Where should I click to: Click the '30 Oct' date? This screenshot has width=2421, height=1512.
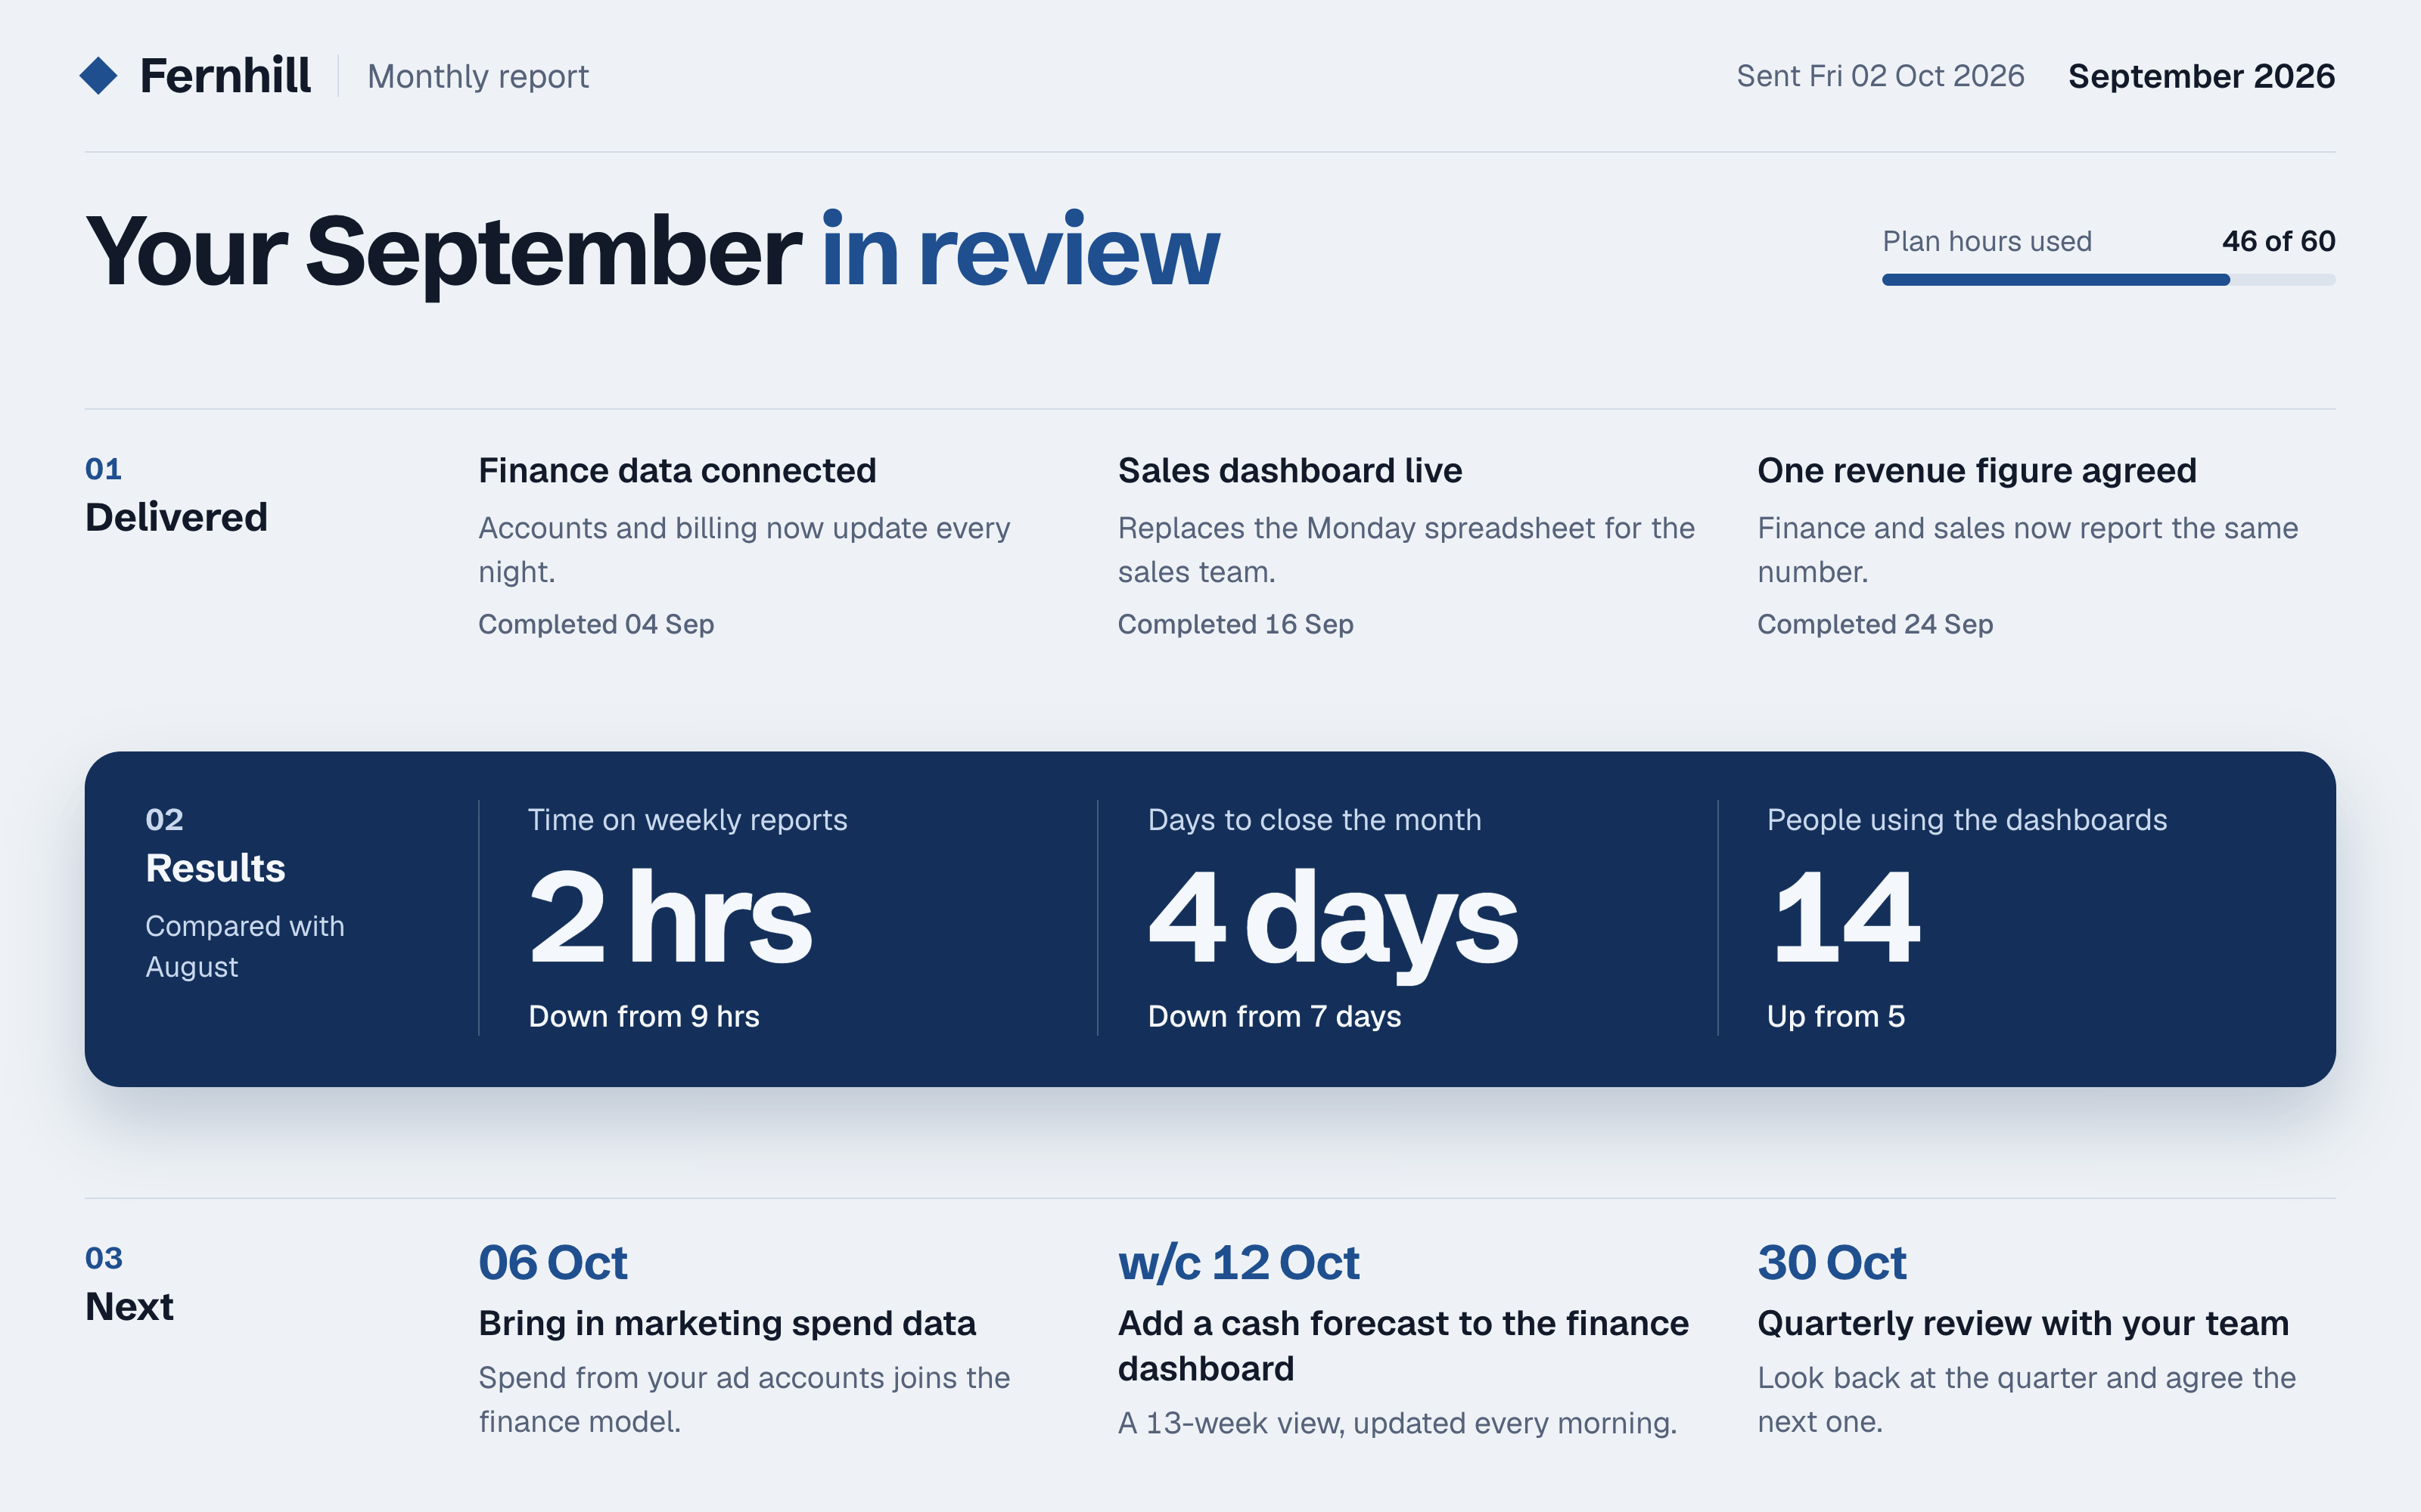tap(1832, 1262)
